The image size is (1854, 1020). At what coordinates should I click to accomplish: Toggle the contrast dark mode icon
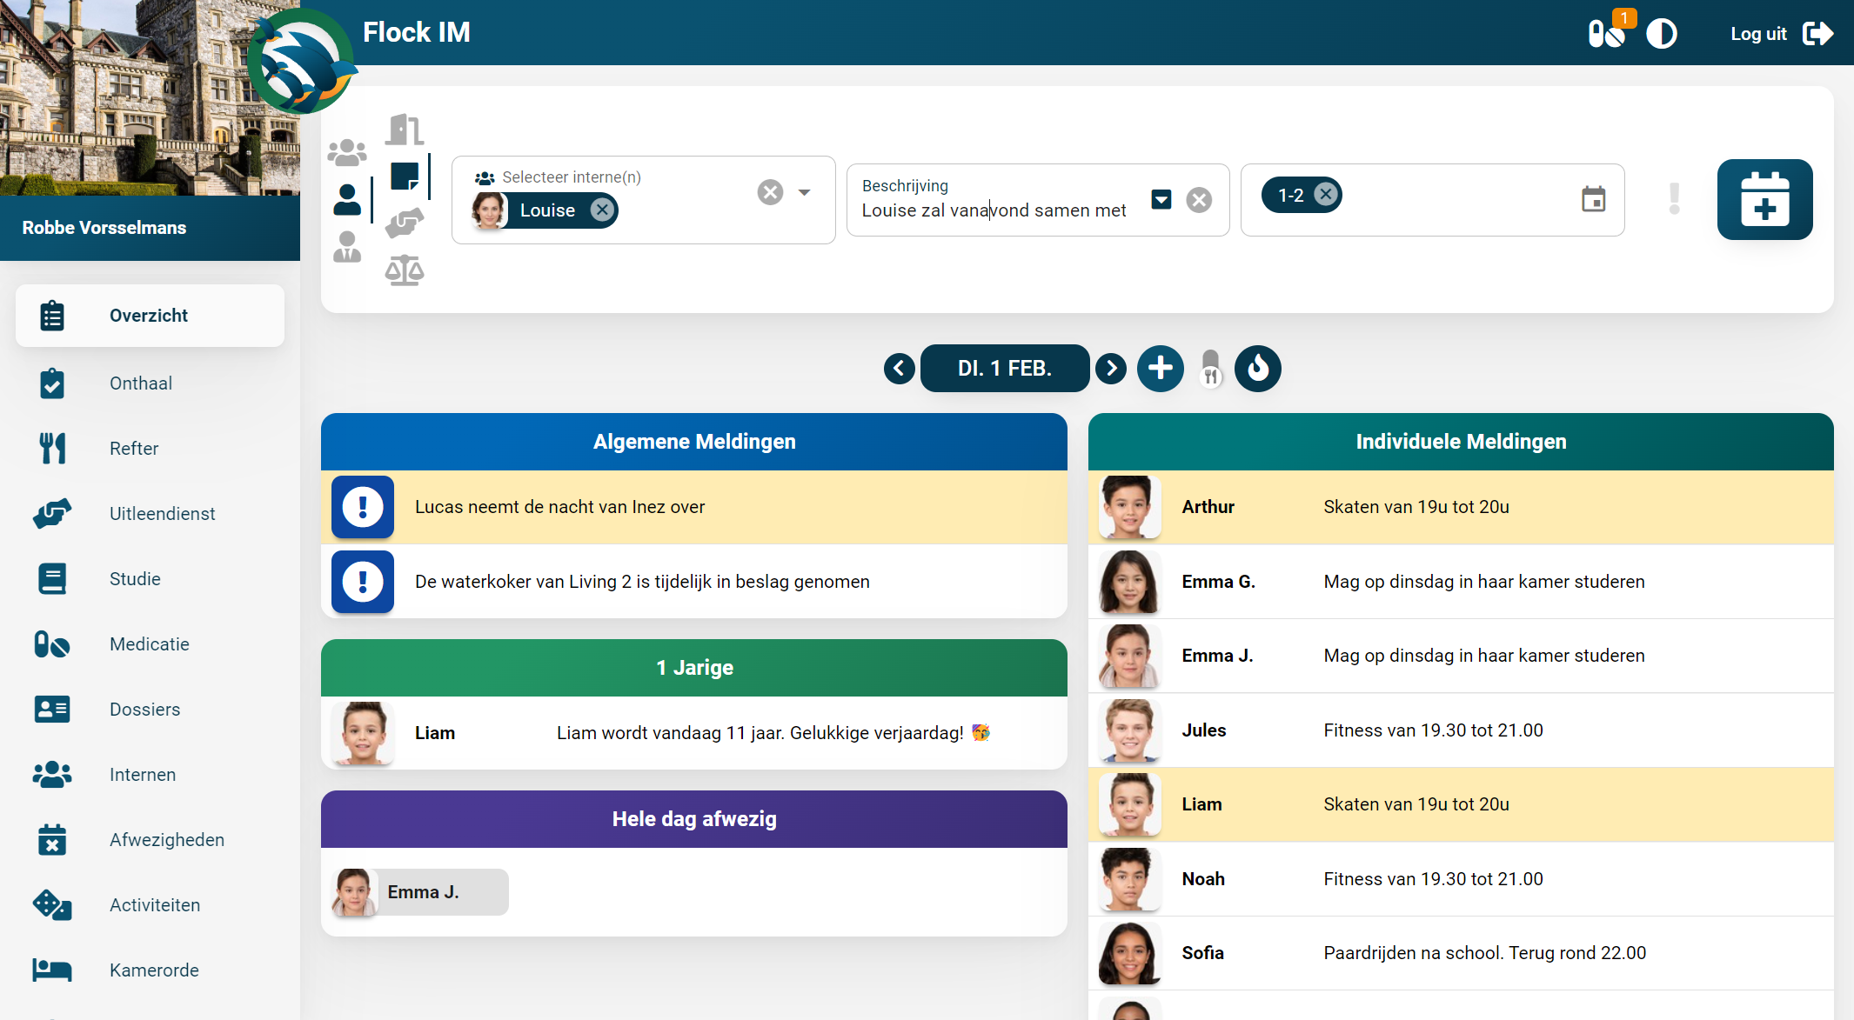[x=1661, y=34]
